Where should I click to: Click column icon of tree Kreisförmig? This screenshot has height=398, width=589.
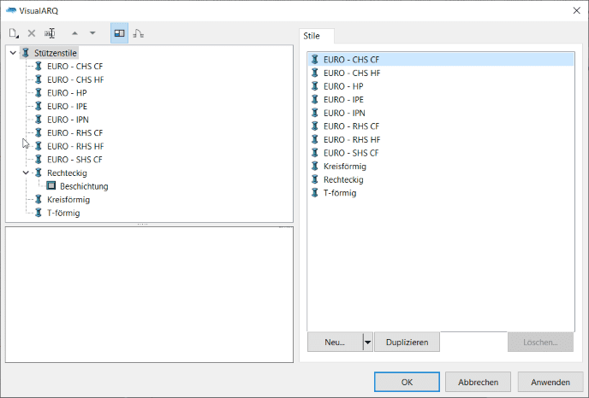[x=39, y=200]
